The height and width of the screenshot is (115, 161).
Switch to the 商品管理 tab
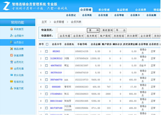pos(122,10)
